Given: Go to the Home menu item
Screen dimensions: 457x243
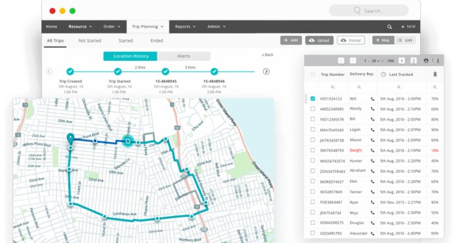Looking at the screenshot, I should tap(51, 26).
